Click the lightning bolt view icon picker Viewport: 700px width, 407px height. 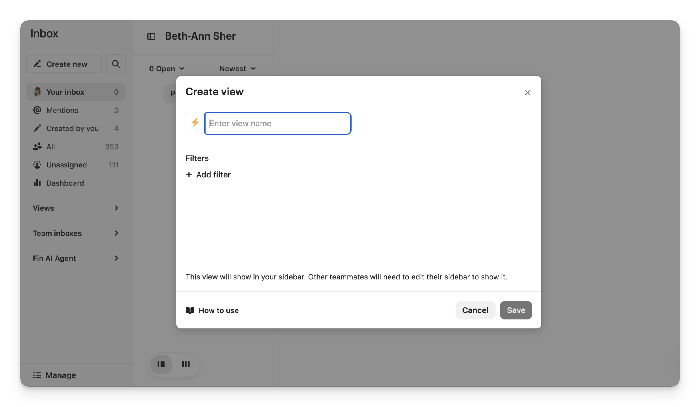tap(195, 123)
